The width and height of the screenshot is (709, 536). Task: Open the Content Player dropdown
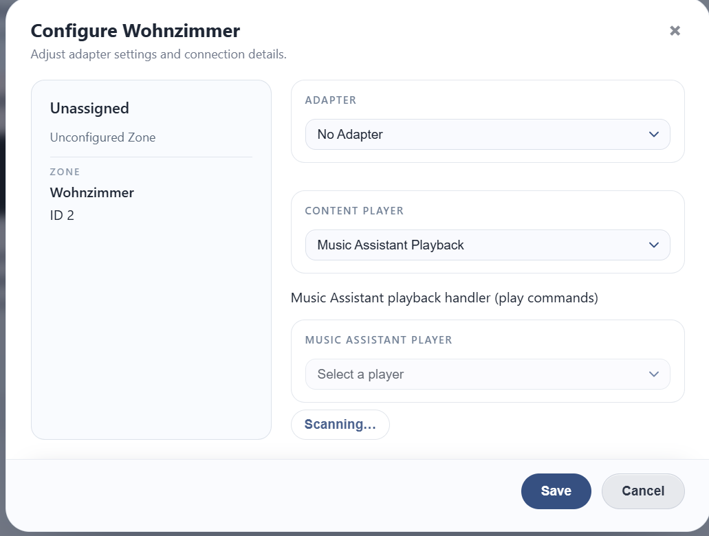[481, 245]
